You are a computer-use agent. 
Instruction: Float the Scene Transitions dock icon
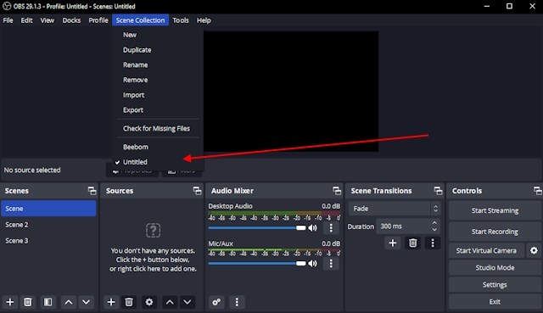(x=438, y=191)
